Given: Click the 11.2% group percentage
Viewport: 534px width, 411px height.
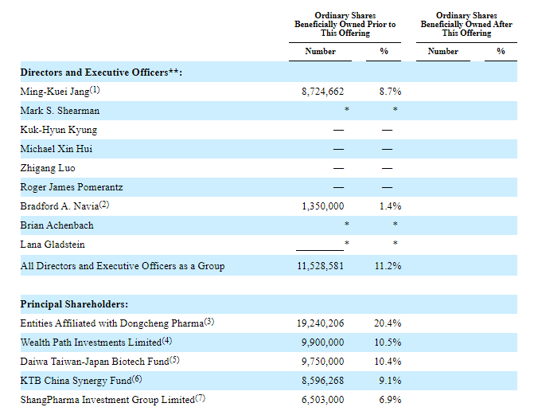Looking at the screenshot, I should 388,266.
